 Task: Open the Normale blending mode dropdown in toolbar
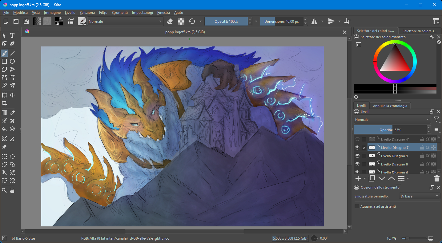[125, 21]
